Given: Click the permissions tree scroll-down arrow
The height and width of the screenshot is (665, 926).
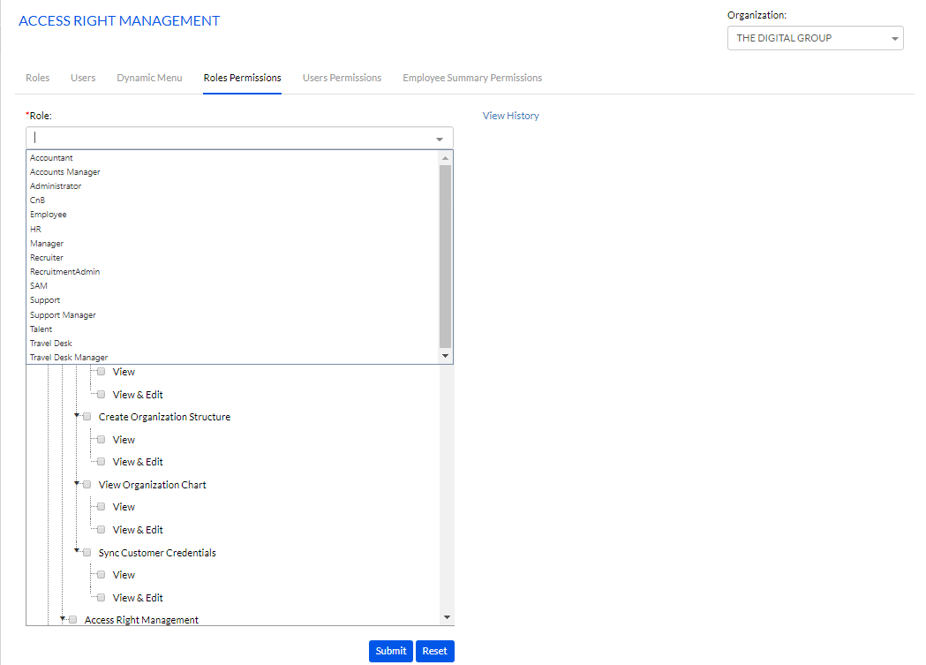Looking at the screenshot, I should pyautogui.click(x=447, y=617).
